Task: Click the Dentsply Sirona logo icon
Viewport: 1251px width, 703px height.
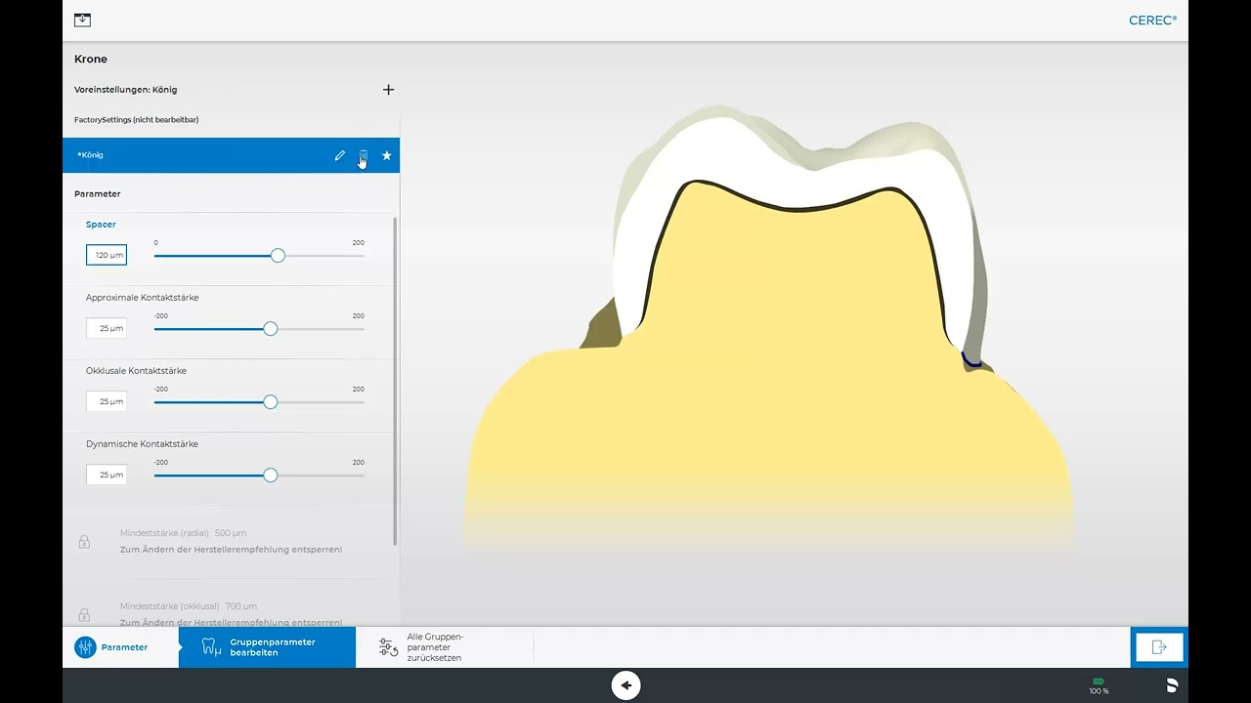Action: pyautogui.click(x=1172, y=685)
